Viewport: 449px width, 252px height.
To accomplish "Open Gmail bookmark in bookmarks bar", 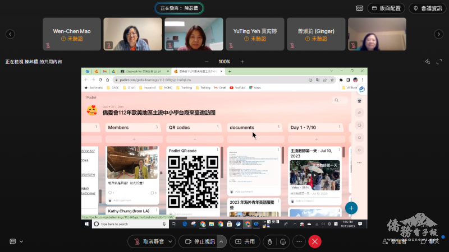I will pos(220,88).
